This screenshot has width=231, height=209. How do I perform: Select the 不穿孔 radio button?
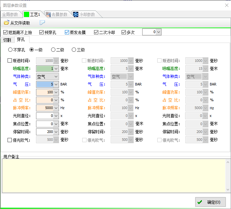pyautogui.click(x=10, y=50)
